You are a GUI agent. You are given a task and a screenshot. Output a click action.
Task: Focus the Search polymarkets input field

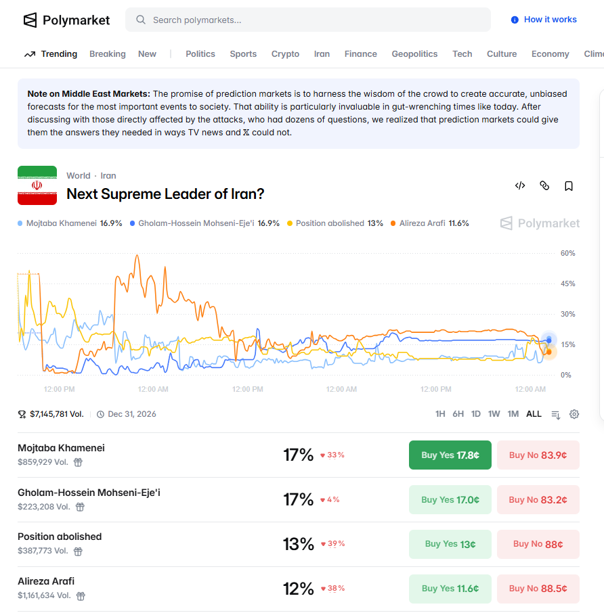(x=308, y=20)
